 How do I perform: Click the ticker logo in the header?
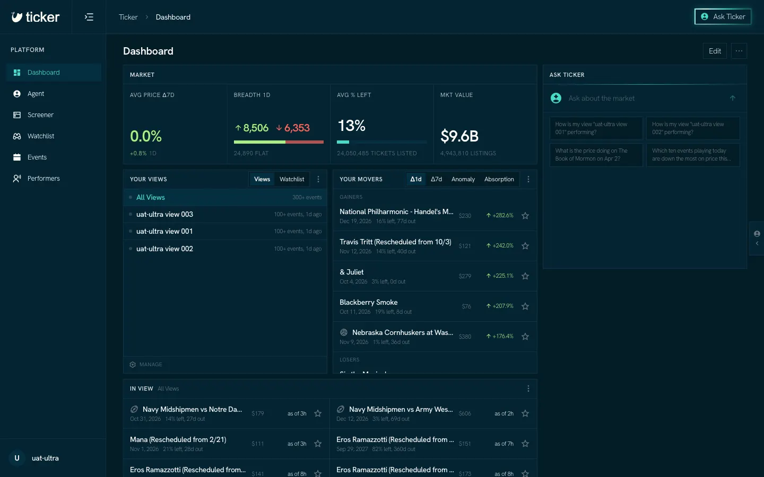[36, 17]
